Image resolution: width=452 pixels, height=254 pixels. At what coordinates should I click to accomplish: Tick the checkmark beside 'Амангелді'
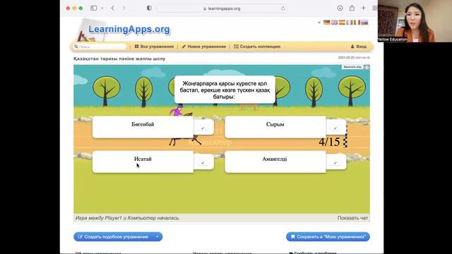tap(335, 162)
